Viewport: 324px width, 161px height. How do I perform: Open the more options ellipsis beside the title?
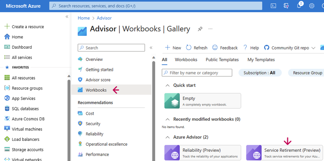click(210, 29)
